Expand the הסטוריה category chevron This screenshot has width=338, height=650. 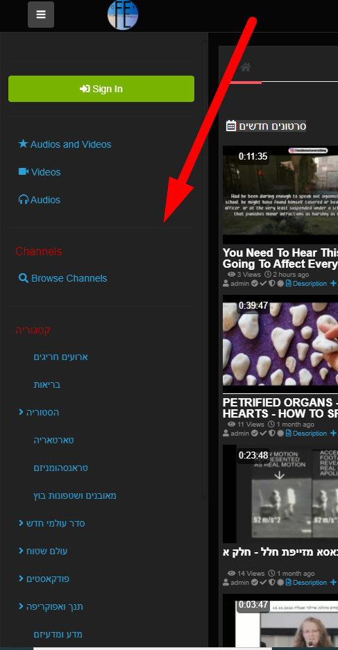pyautogui.click(x=21, y=412)
